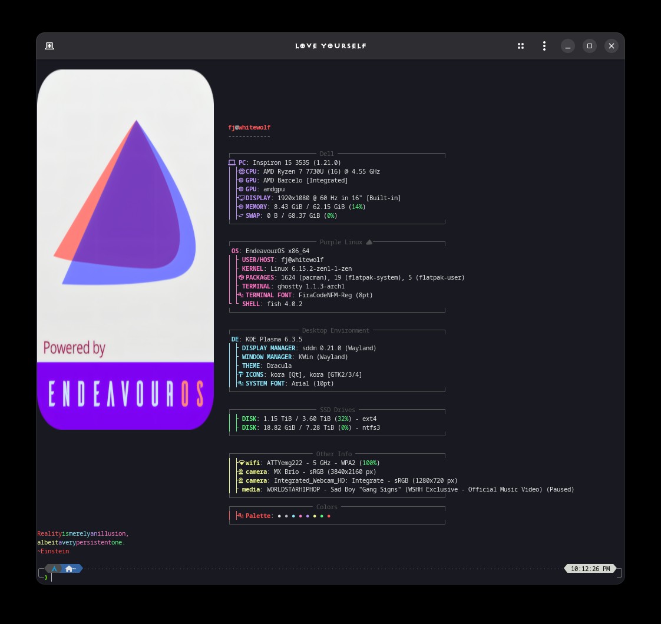Click the EndeavourOS logo image

[x=125, y=250]
